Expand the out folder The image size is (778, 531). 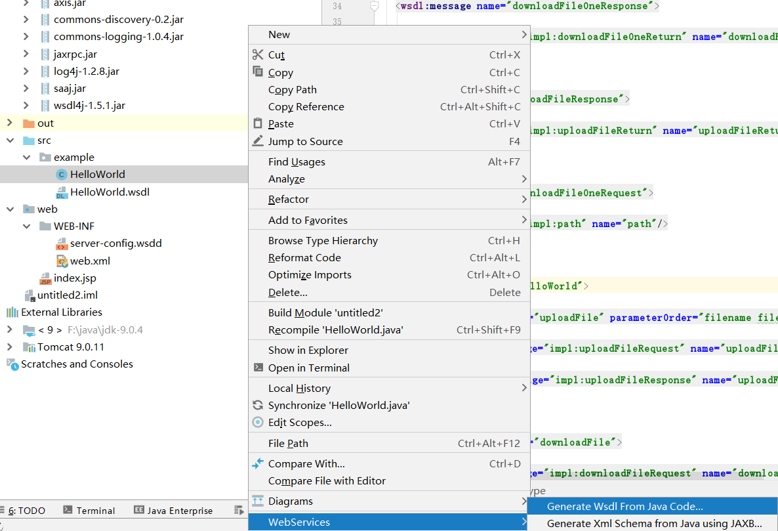[9, 123]
